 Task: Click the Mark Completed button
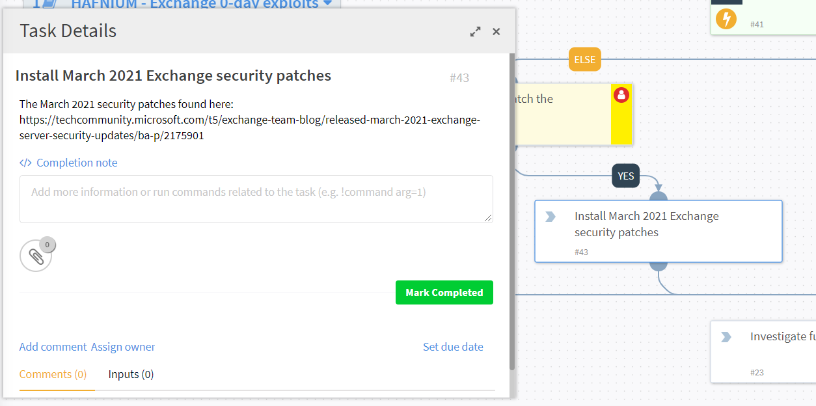tap(444, 293)
